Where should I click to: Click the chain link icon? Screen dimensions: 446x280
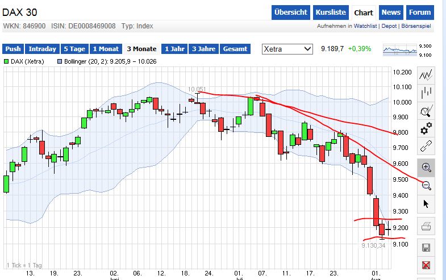pyautogui.click(x=426, y=148)
